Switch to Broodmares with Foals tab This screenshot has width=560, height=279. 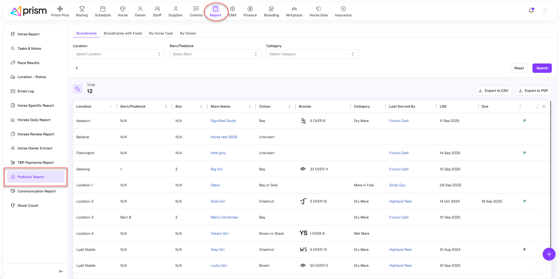123,33
